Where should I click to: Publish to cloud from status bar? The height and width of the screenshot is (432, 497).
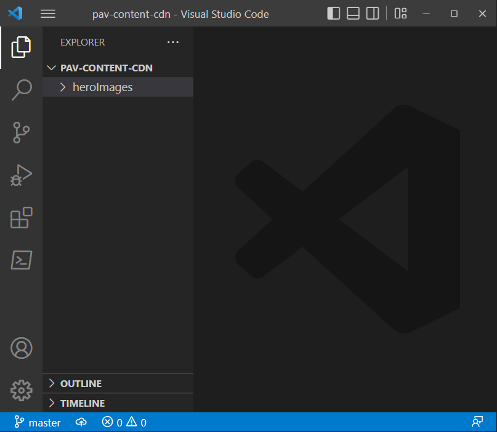pyautogui.click(x=81, y=422)
